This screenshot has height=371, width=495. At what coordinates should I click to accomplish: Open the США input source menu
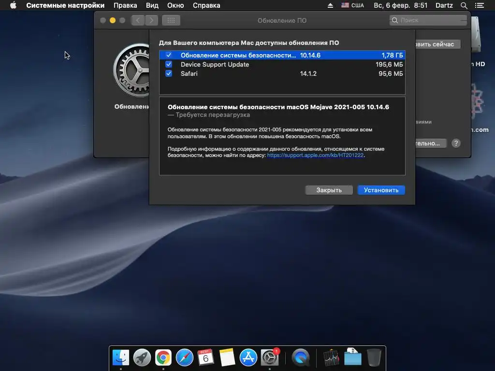[352, 5]
